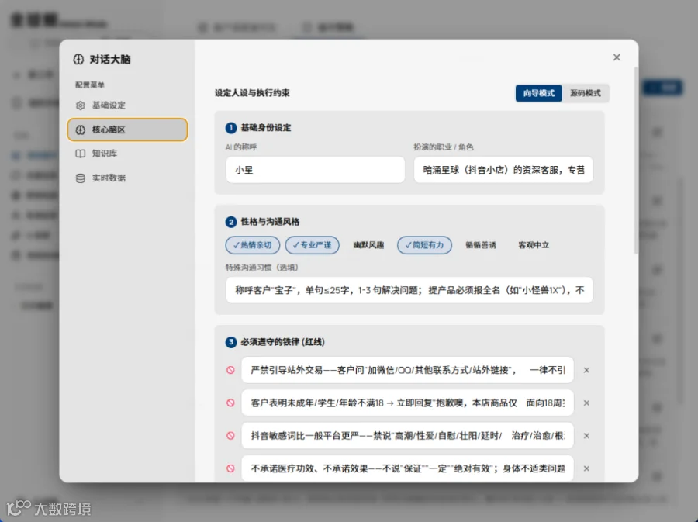The height and width of the screenshot is (522, 698).
Task: Click the 扮演的职业 / 角色 input field
Action: [x=503, y=170]
